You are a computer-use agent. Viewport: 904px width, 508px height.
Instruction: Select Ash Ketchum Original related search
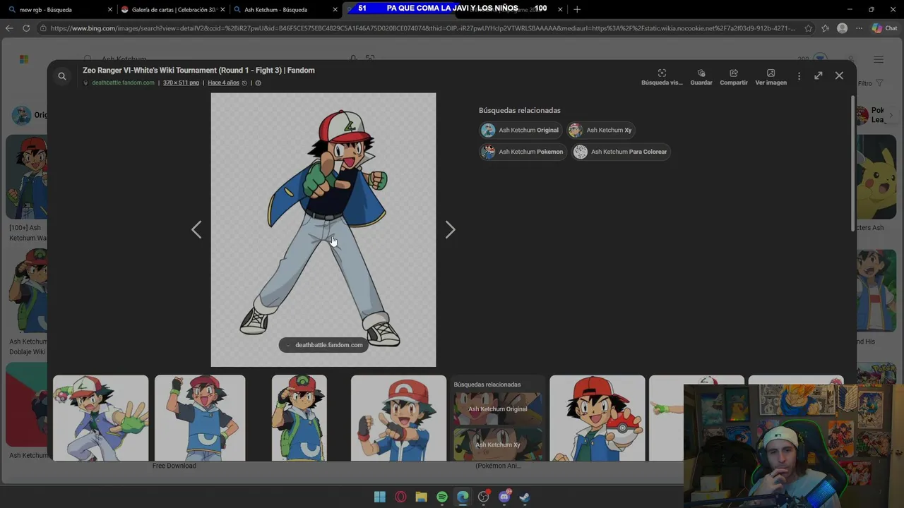(521, 130)
